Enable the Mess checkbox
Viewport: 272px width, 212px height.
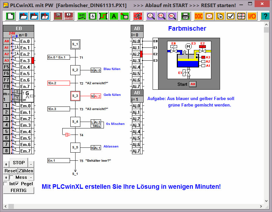pos(11,177)
